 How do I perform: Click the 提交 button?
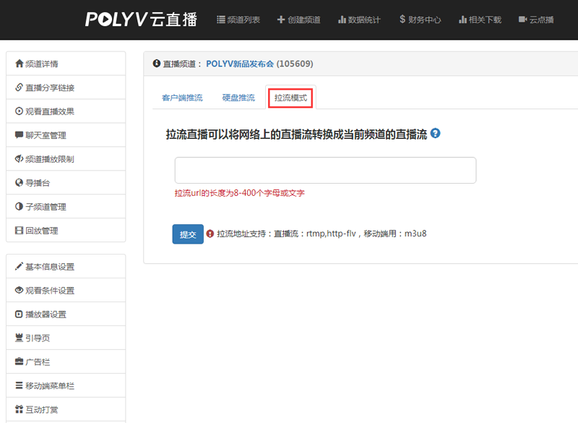tap(188, 234)
